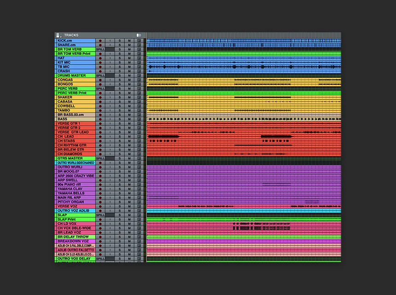Screen dimensions: 396x295
Task: Toggle input monitoring on BR MOOG.07
Action: pos(110,171)
